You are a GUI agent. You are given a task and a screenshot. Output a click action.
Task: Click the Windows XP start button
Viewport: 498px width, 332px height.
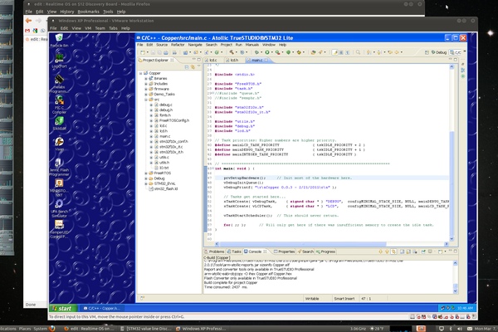[x=63, y=308]
